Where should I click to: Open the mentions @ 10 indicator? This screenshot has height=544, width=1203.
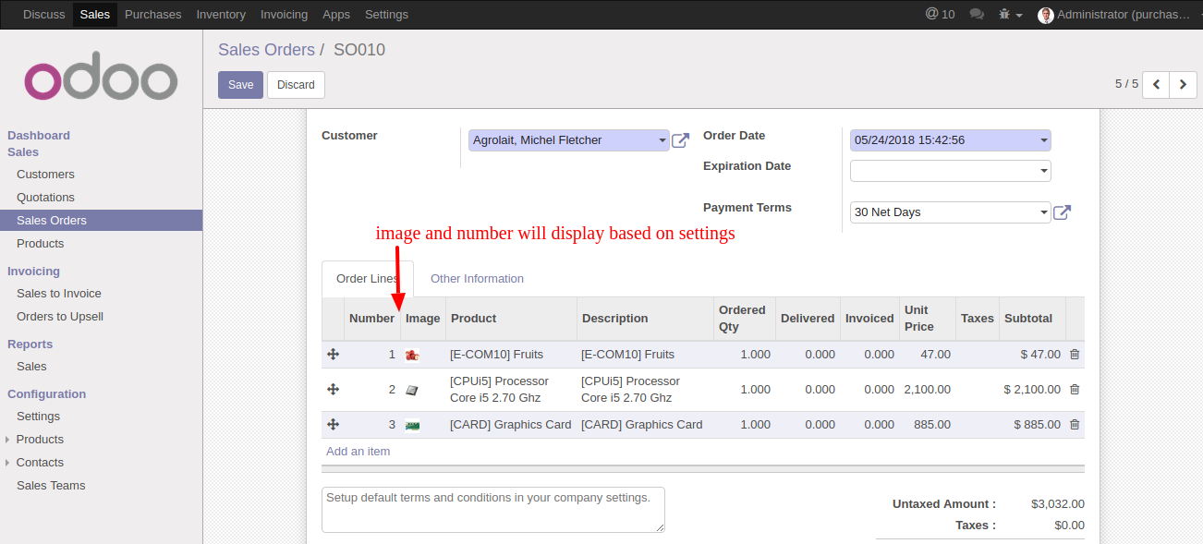coord(940,14)
